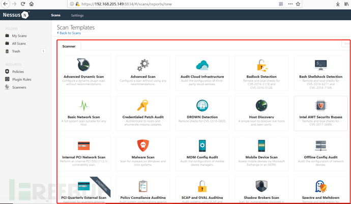Click the Trash bin icon in sidebar
351x204 pixels.
[x=7, y=51]
